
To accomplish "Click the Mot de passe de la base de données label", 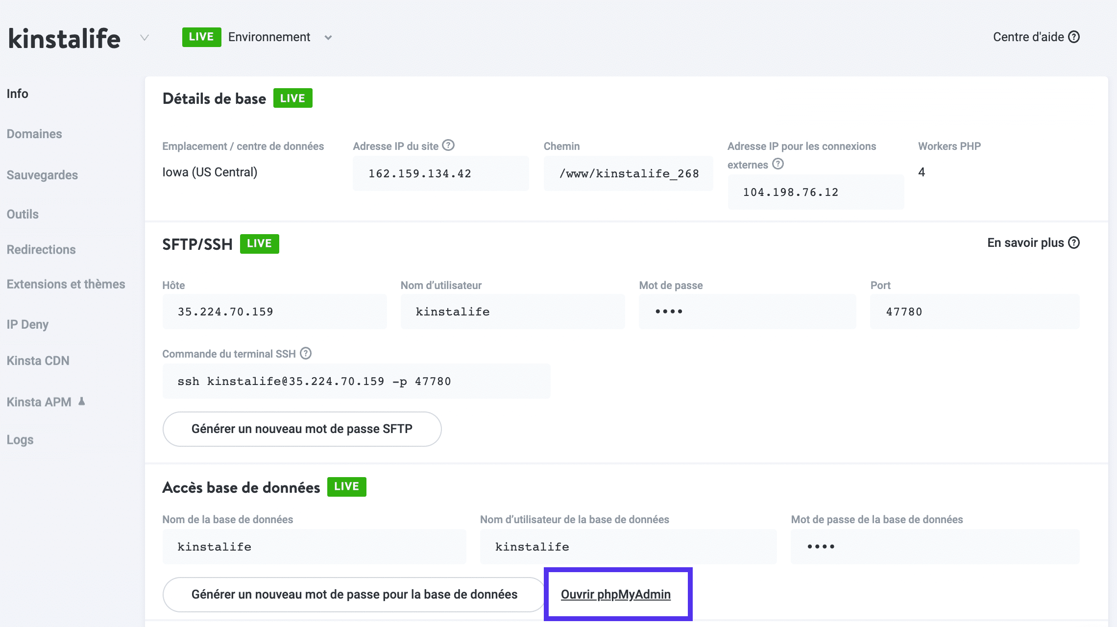I will (x=877, y=519).
